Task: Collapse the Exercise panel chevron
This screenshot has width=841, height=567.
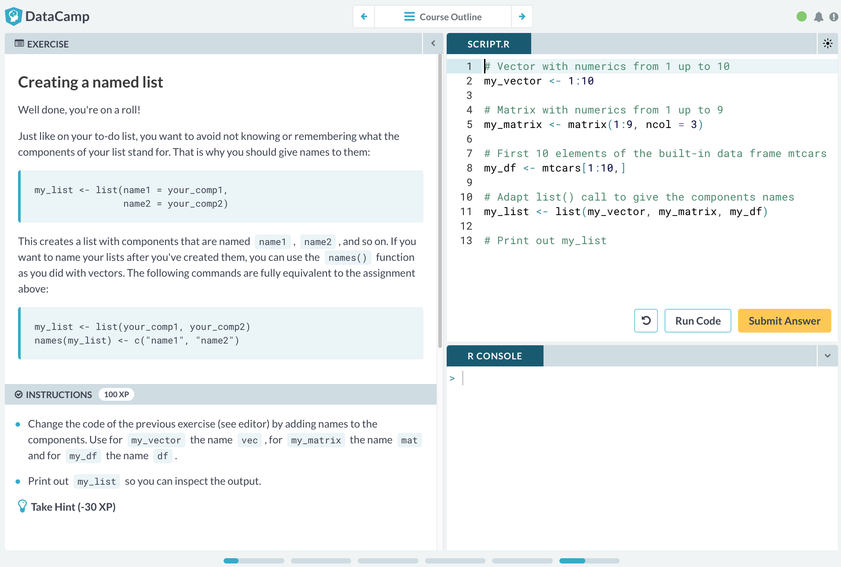Action: point(433,44)
